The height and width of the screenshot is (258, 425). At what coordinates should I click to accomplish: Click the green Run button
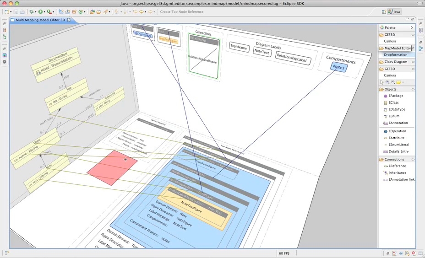click(40, 11)
